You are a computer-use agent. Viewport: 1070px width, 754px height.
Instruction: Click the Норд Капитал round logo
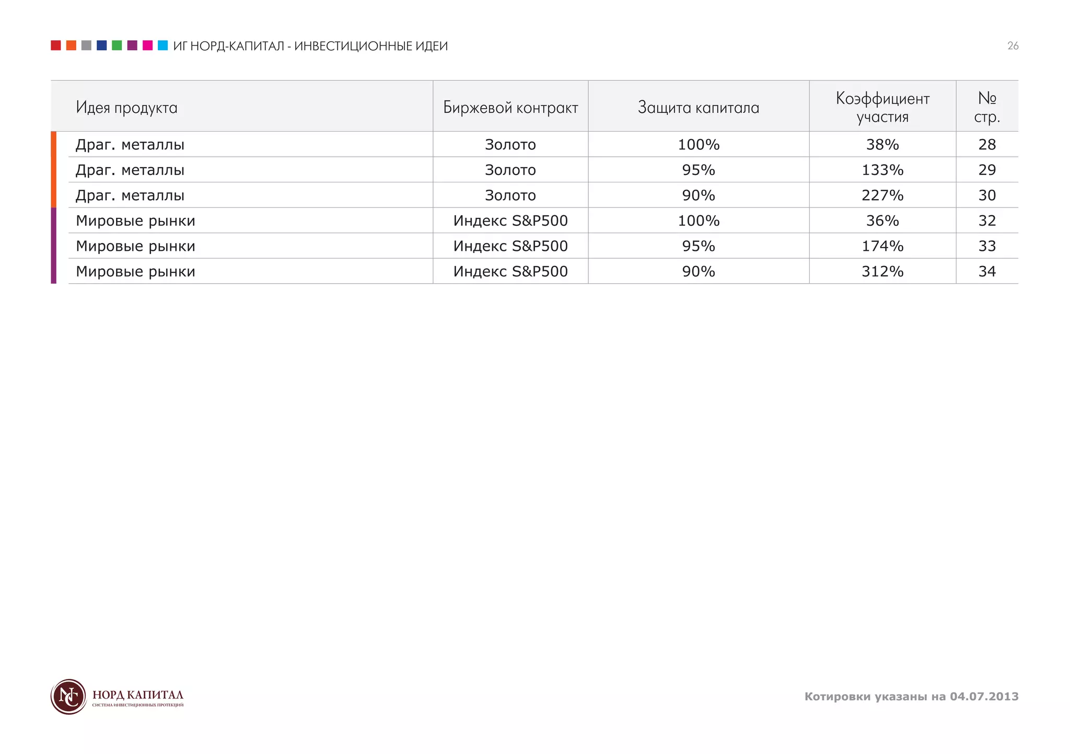tap(68, 697)
